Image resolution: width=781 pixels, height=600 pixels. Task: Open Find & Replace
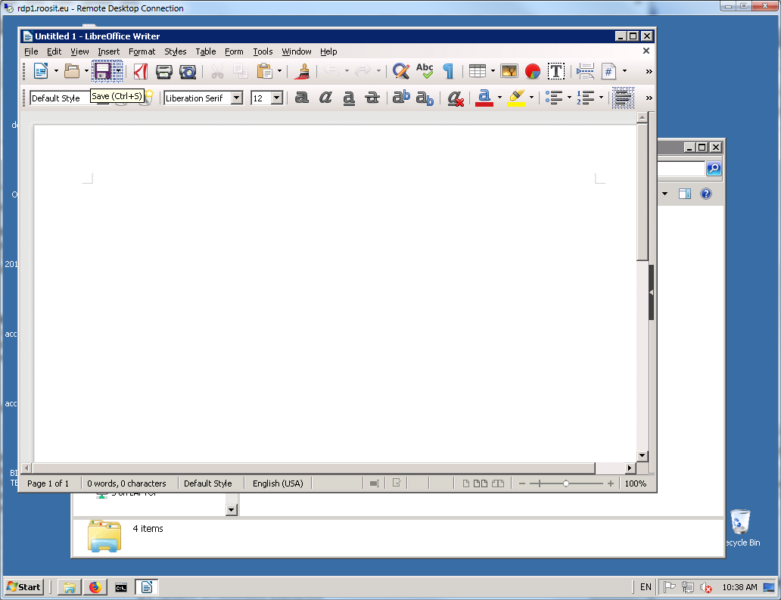pos(400,71)
